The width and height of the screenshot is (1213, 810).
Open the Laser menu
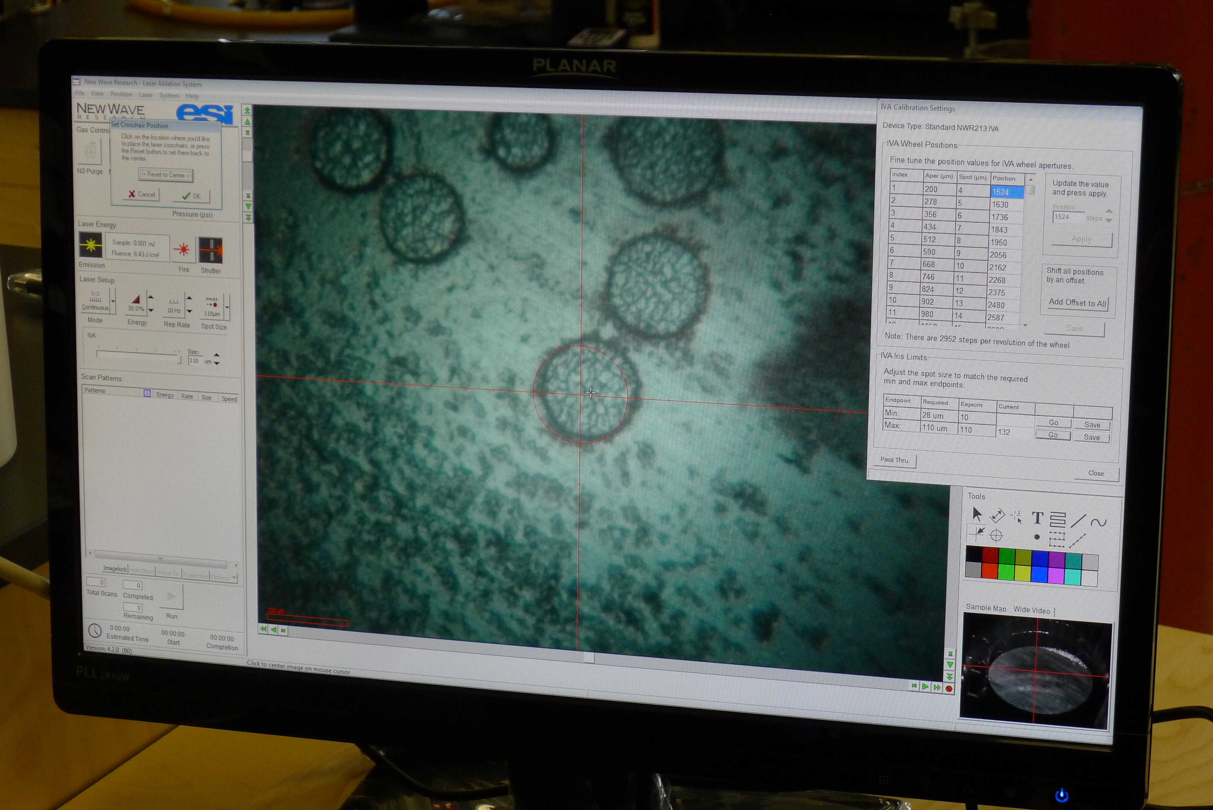pyautogui.click(x=146, y=94)
